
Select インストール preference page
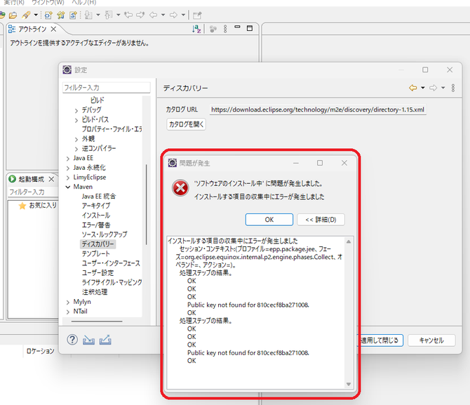96,215
